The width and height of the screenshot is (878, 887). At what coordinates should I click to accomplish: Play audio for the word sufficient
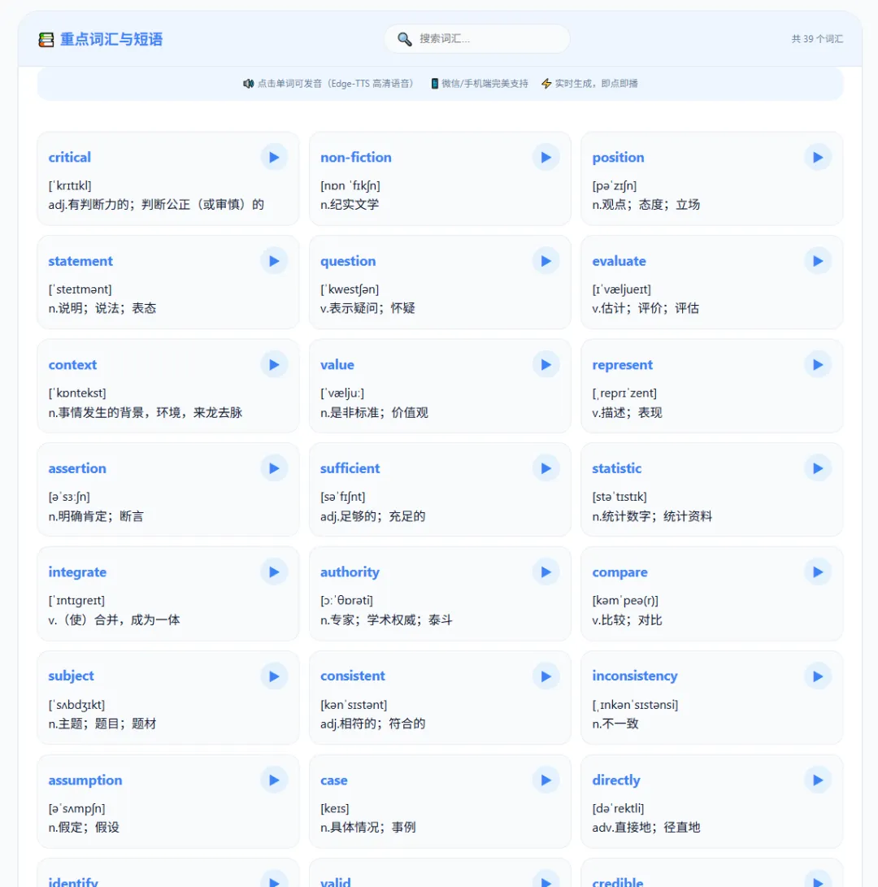point(546,468)
